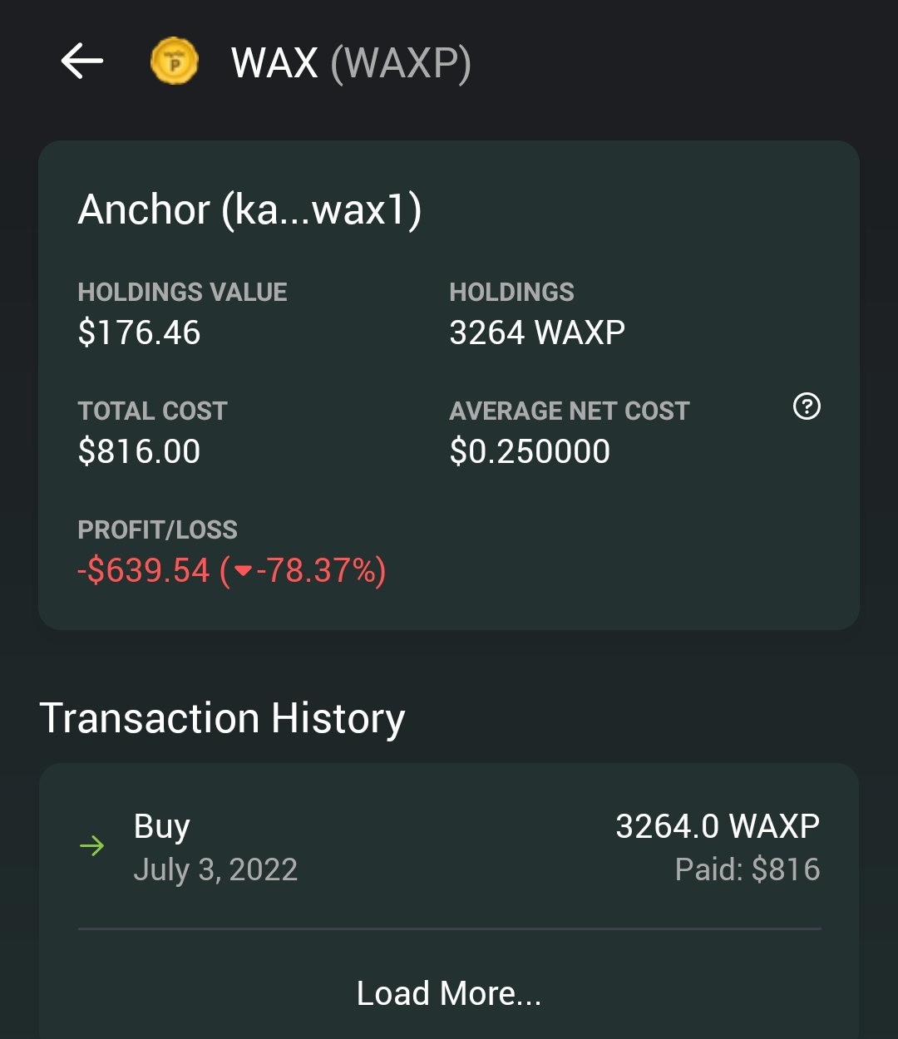Click the WAX gold coin logo
This screenshot has height=1039, width=898.
(175, 62)
